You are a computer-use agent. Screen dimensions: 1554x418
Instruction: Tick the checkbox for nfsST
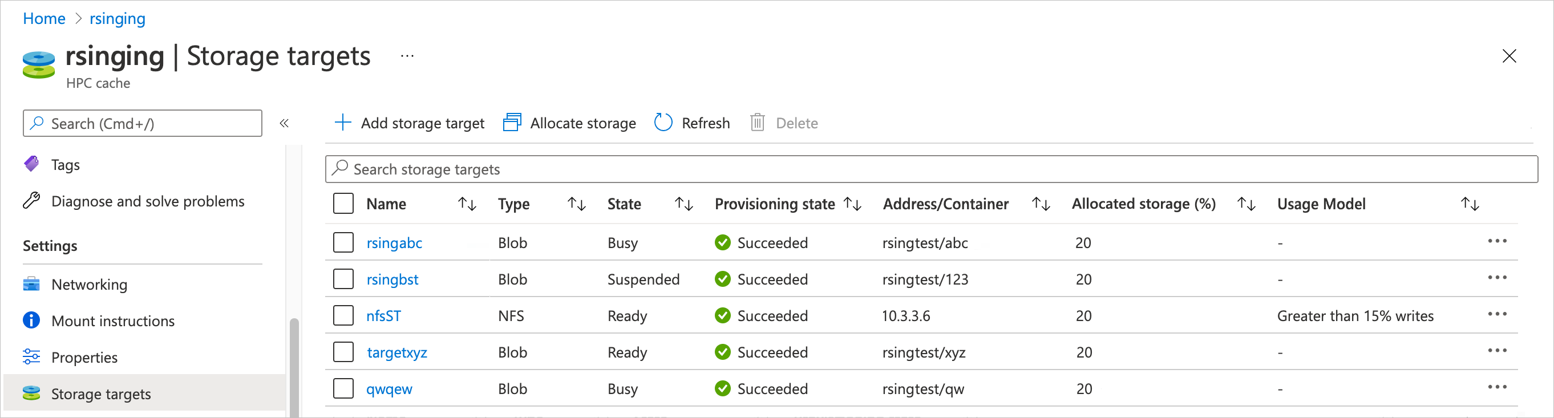[343, 315]
